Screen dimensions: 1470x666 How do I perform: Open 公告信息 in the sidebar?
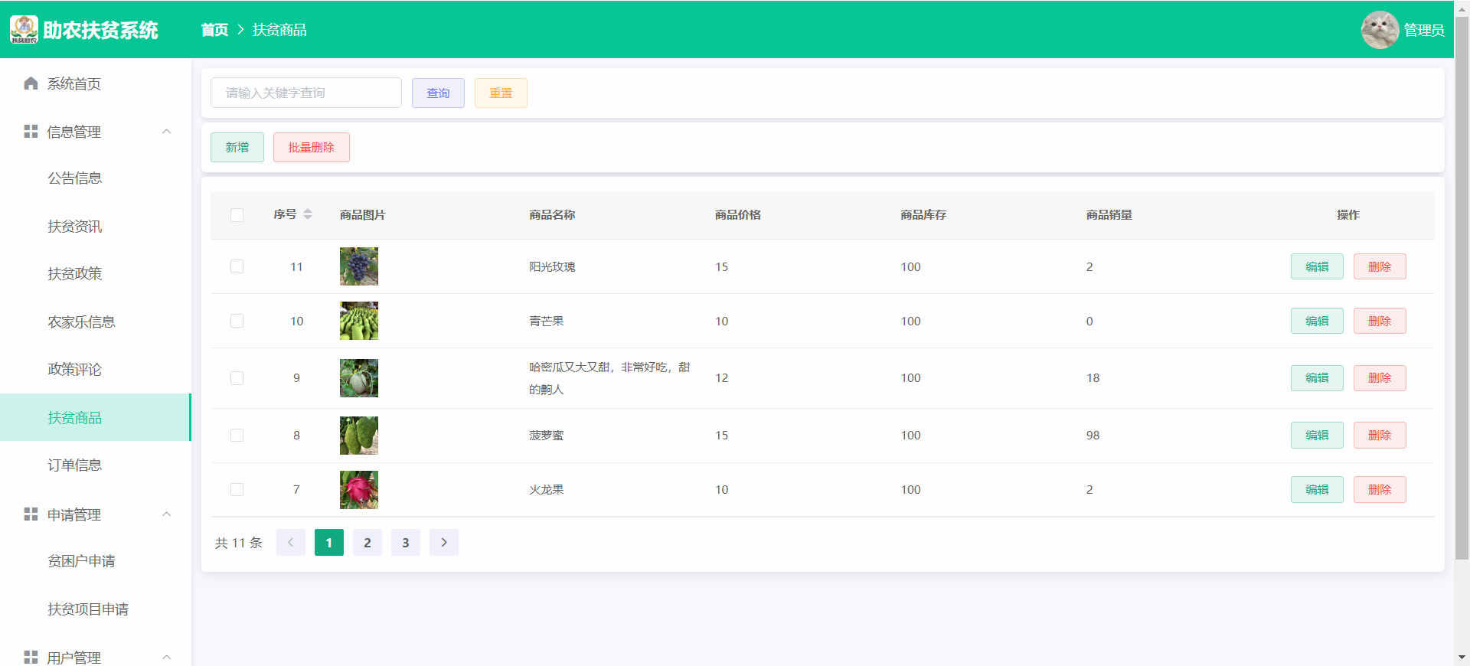pyautogui.click(x=96, y=178)
